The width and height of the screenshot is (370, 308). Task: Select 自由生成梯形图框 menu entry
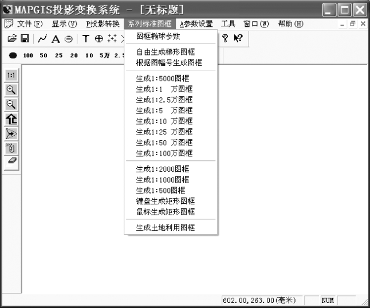[171, 52]
